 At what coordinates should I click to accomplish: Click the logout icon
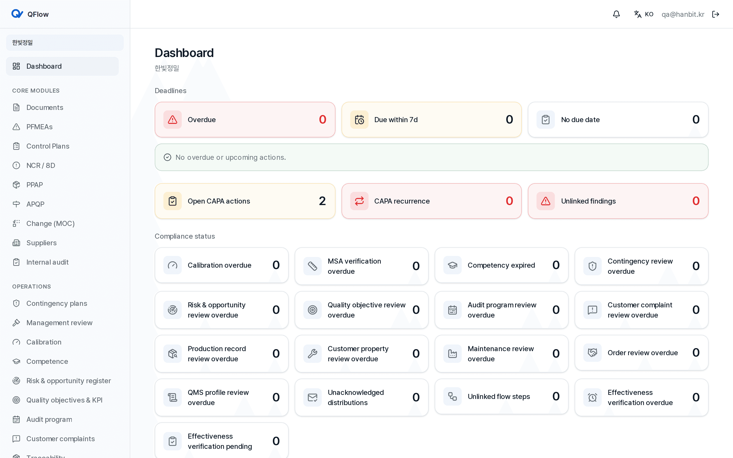(x=715, y=14)
